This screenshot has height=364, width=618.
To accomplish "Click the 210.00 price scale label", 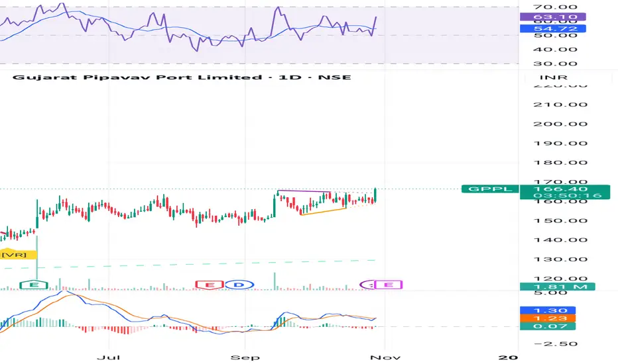I will click(x=560, y=105).
